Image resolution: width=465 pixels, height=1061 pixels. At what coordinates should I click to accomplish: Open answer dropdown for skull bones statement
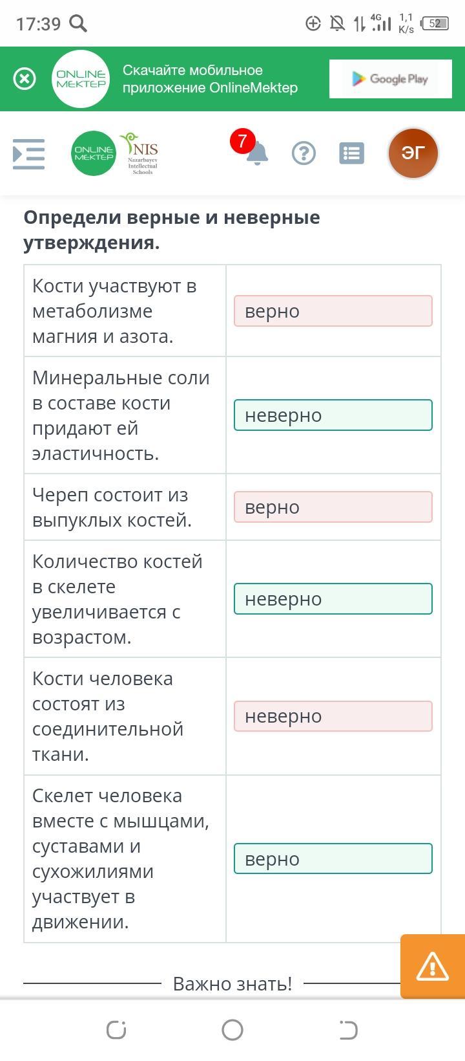[333, 507]
